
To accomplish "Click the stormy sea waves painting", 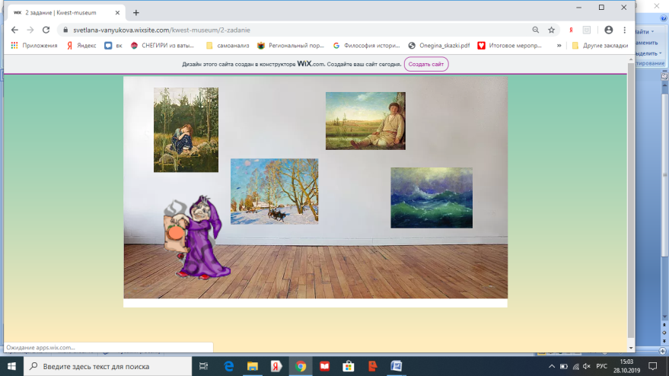I will point(432,198).
